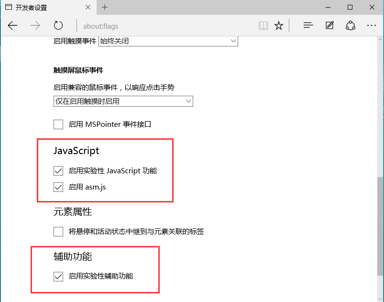Open Reading view in Edge toolbar
384x302 pixels.
[x=263, y=25]
